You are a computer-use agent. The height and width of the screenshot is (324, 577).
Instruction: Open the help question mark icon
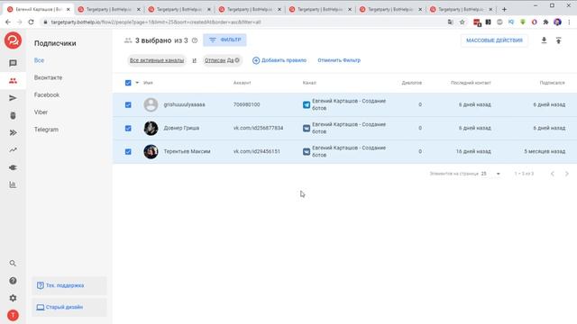pyautogui.click(x=13, y=281)
